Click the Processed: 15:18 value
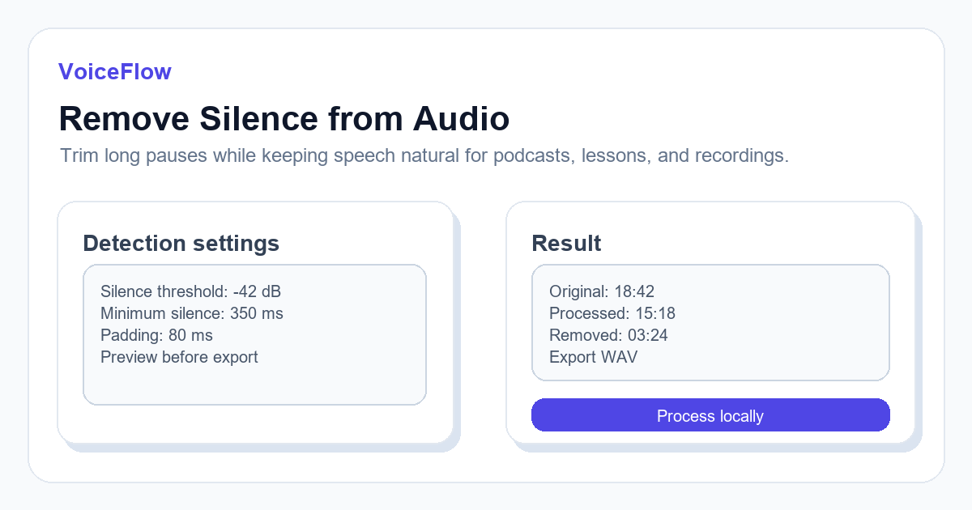 click(x=612, y=313)
